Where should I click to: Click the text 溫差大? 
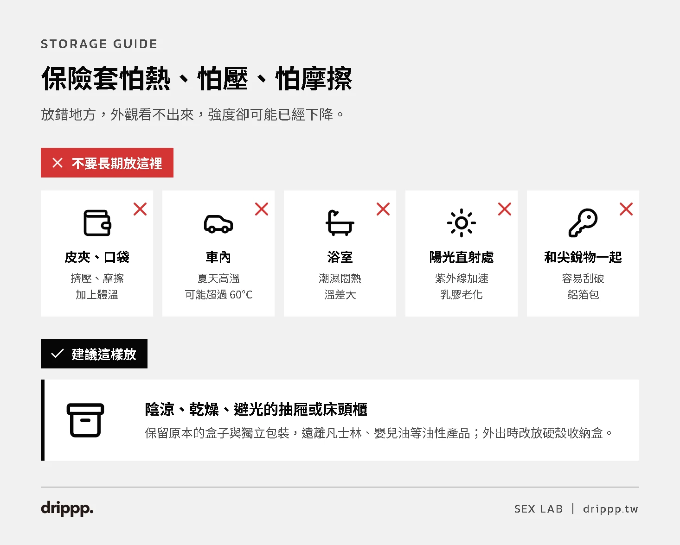(x=340, y=295)
